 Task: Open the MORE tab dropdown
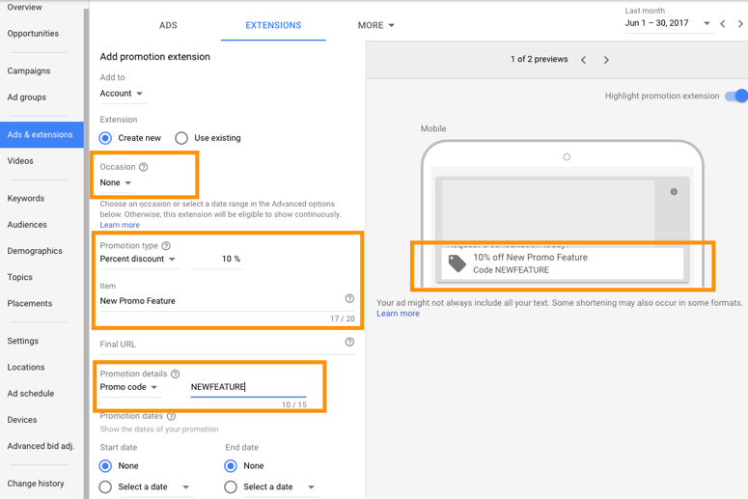coord(375,25)
